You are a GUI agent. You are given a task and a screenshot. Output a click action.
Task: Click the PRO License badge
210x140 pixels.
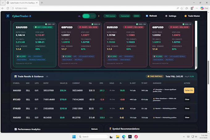[110, 16]
